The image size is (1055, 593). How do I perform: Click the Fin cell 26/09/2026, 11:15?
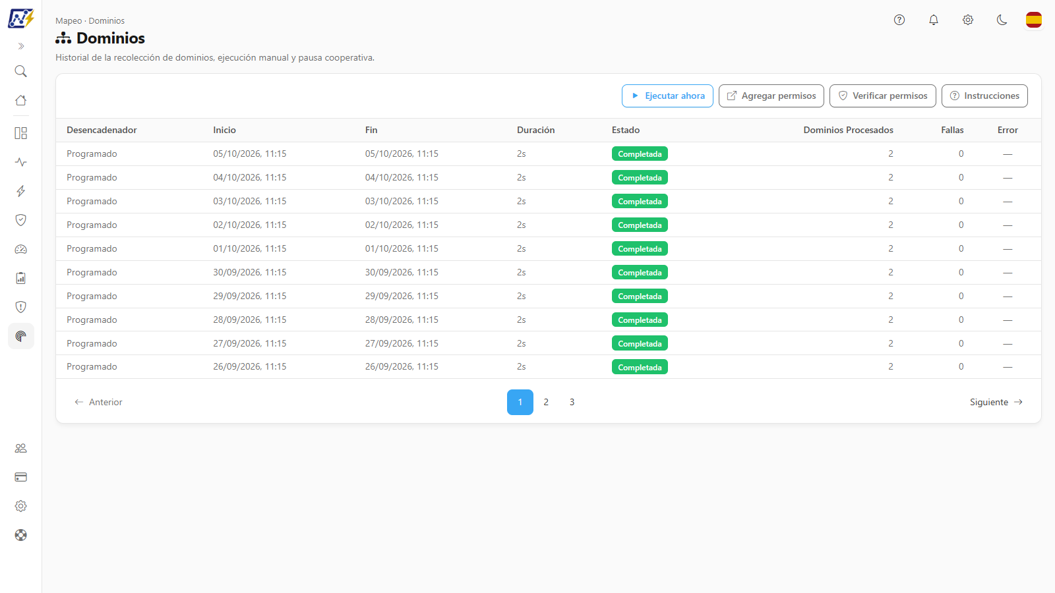(x=402, y=366)
